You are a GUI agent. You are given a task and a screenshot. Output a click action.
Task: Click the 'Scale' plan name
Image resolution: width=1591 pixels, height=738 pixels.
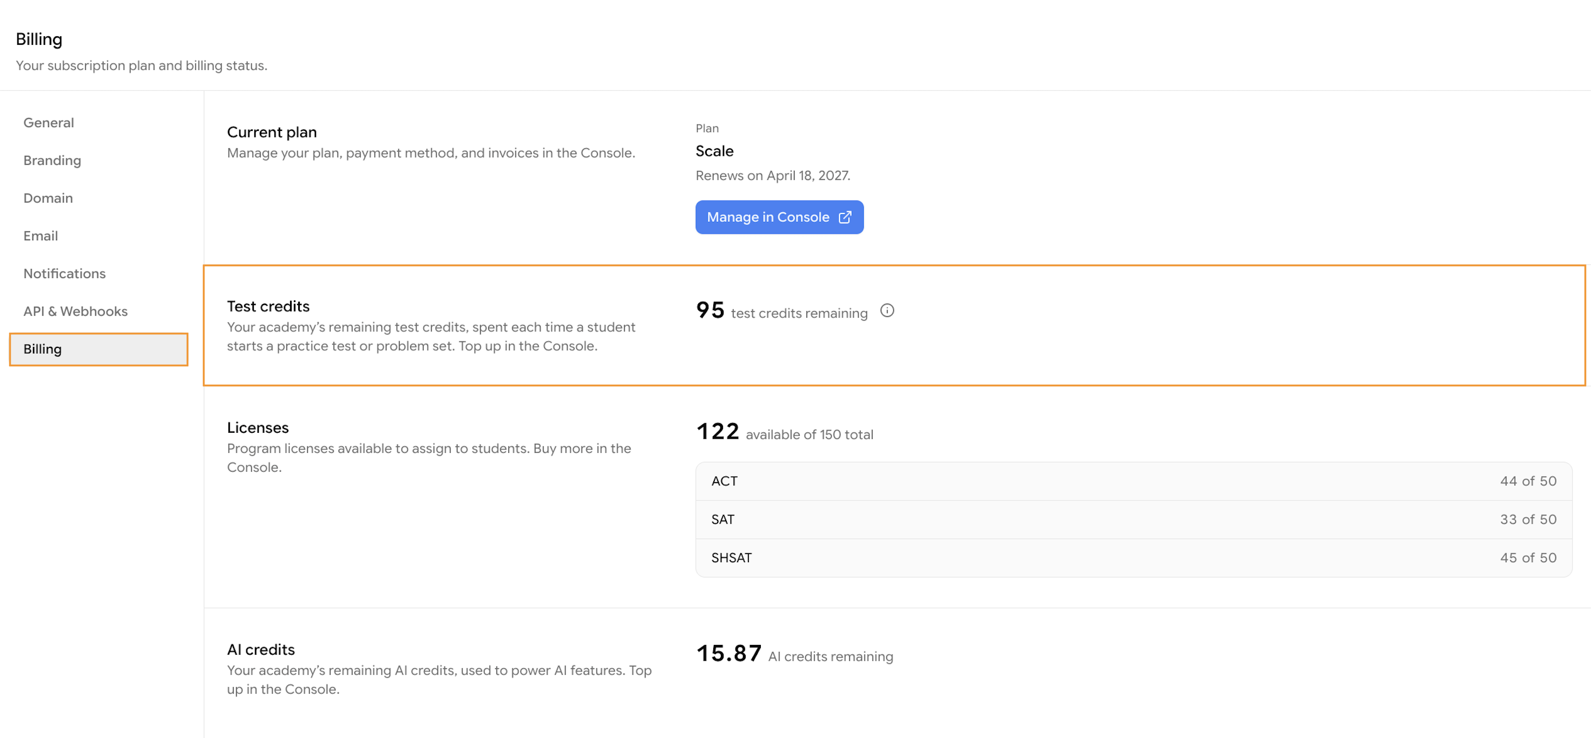(714, 151)
